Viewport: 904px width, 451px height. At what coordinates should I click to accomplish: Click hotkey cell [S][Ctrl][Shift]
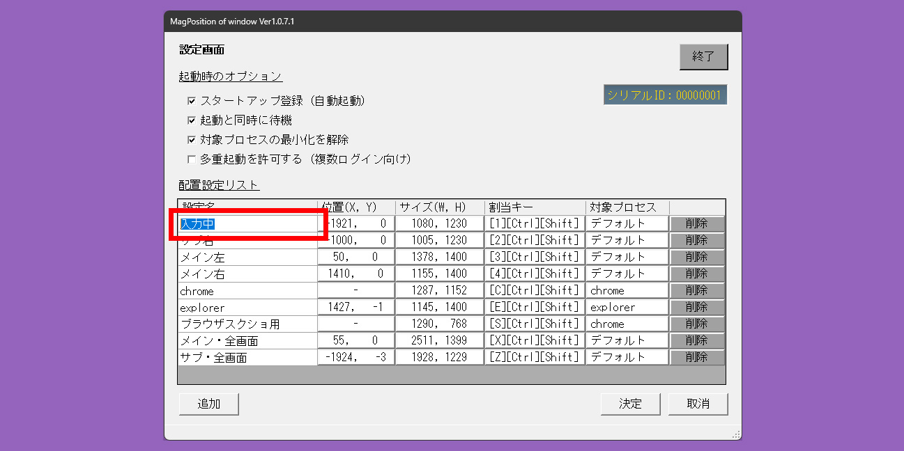click(x=535, y=324)
